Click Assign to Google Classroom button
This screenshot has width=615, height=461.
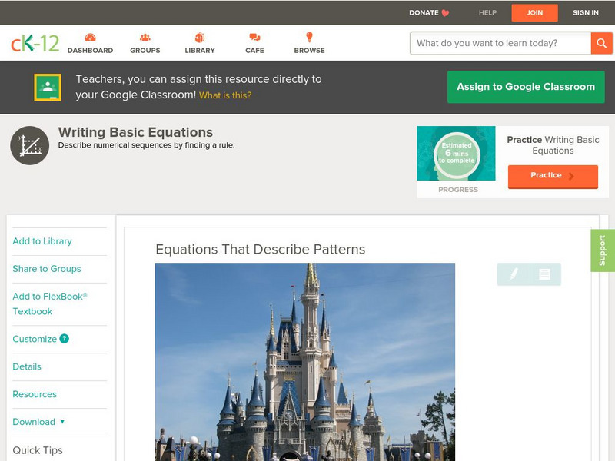coord(526,87)
